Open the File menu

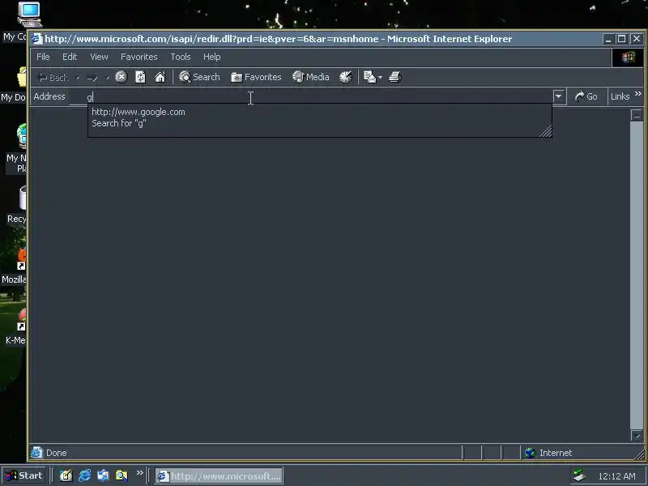tap(43, 57)
